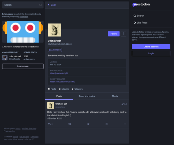174x145 pixels.
Task: Open colin mitchell's profile name
Action: 15,56
